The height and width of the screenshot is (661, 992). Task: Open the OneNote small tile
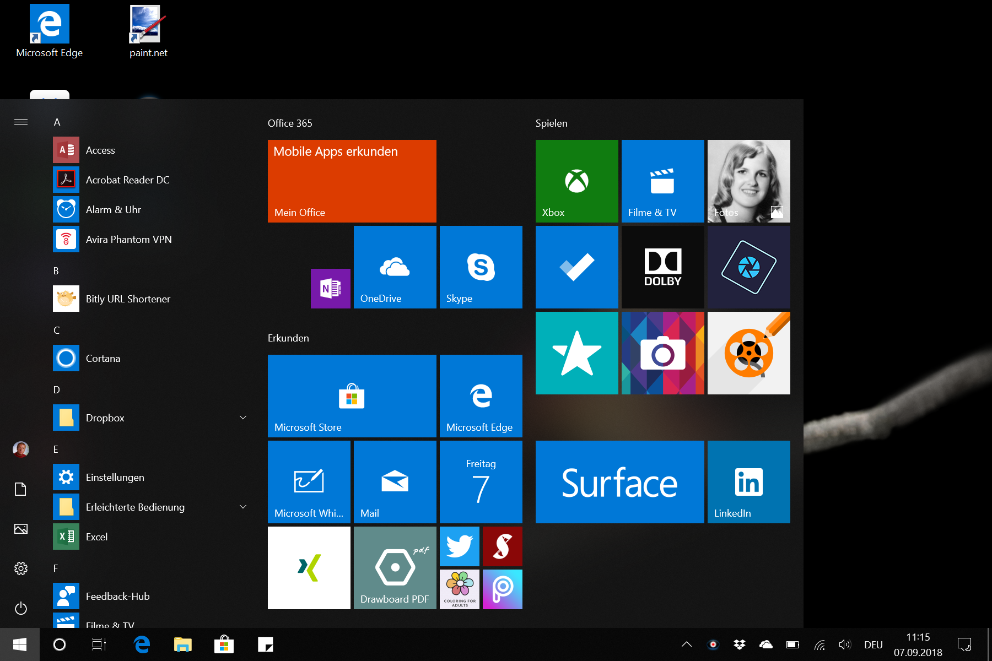[x=331, y=288]
